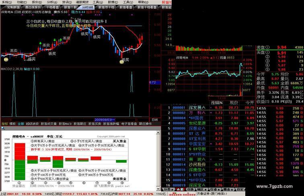Select the 模板 template button

(12, 124)
